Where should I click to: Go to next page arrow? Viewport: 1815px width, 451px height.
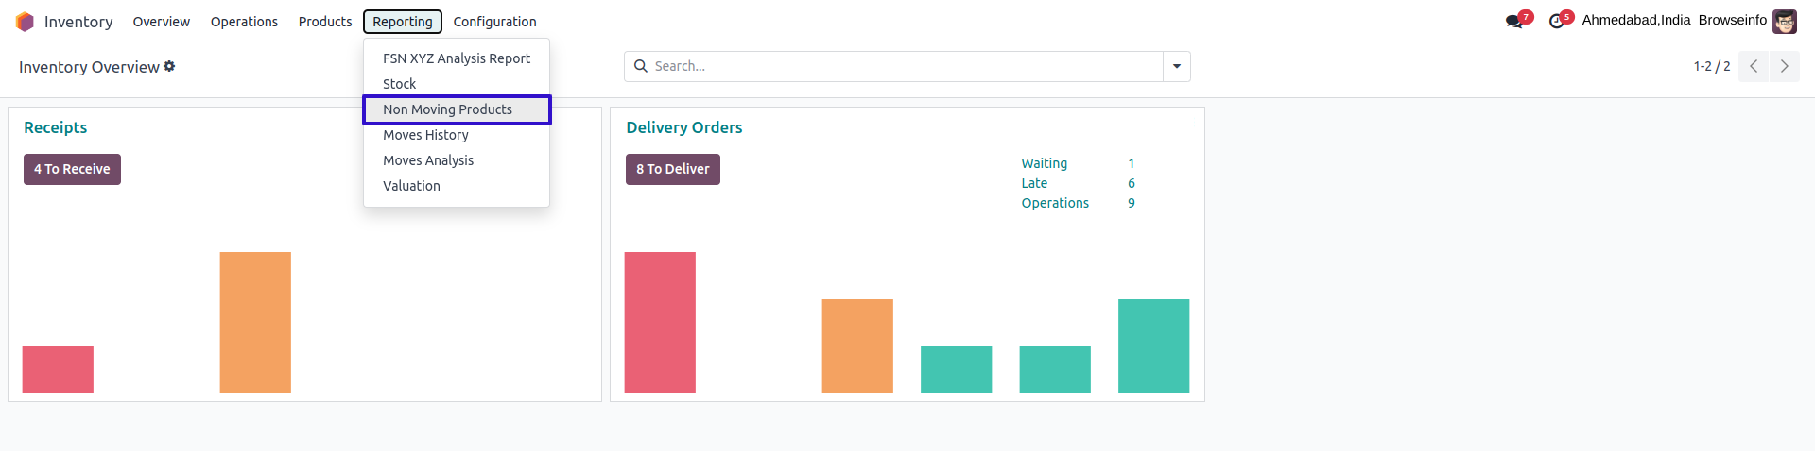1785,66
